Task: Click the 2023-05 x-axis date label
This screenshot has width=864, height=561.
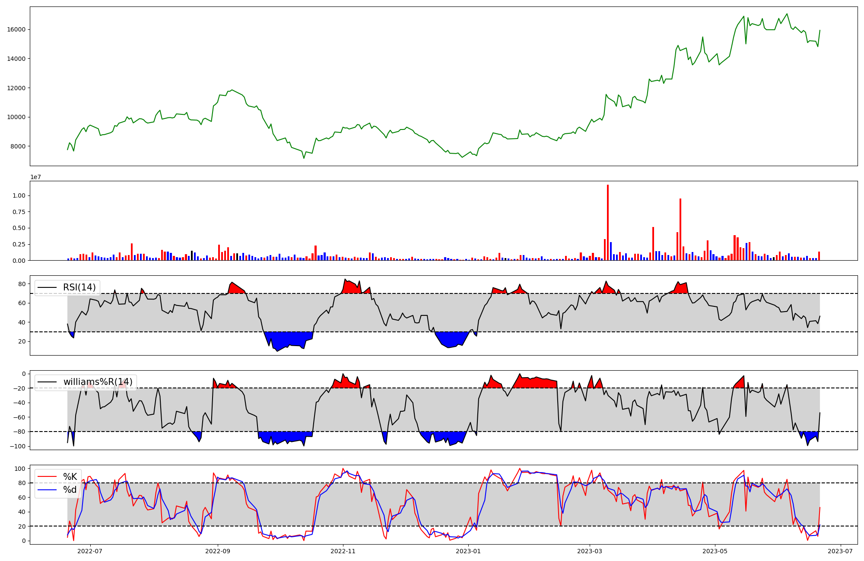Action: [x=715, y=551]
